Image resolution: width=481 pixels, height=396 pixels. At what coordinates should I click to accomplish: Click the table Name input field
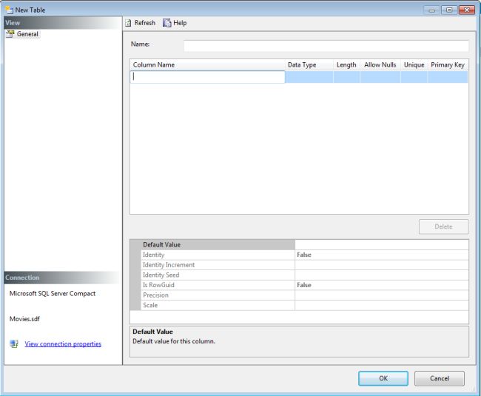[326, 45]
